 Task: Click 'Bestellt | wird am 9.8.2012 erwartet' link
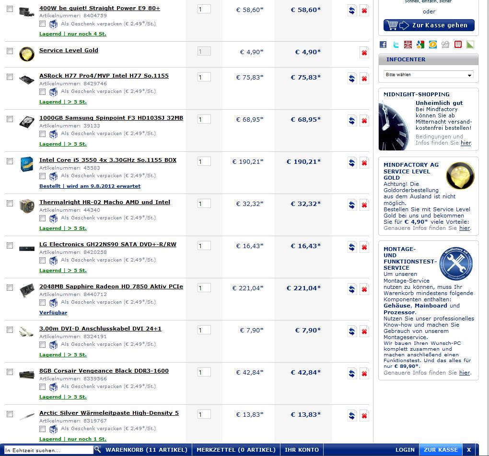(90, 186)
